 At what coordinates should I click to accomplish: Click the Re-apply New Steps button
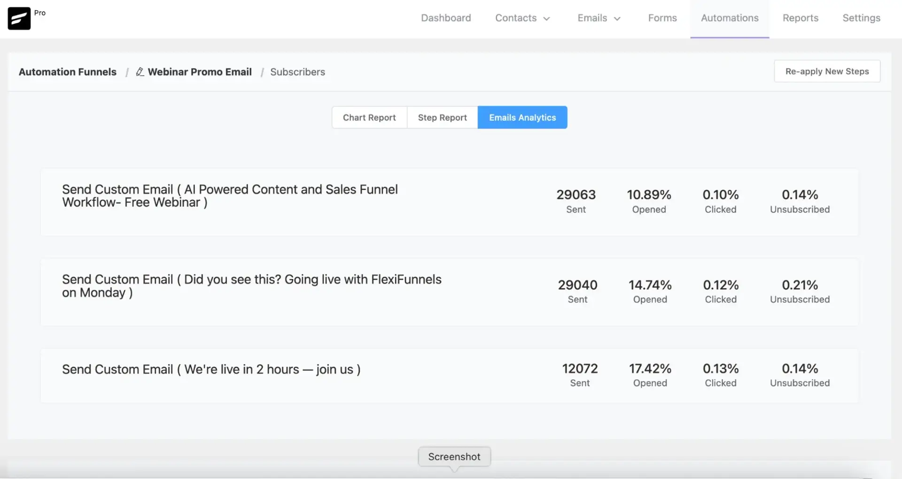click(827, 71)
